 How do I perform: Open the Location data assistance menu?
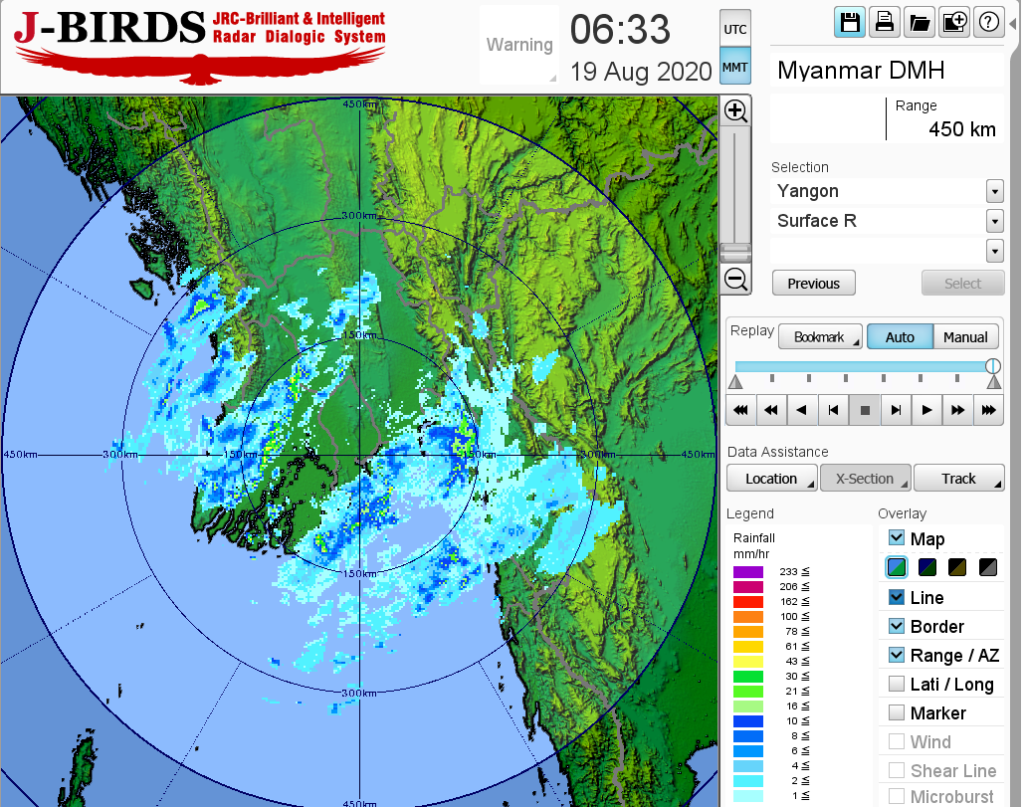coord(772,479)
